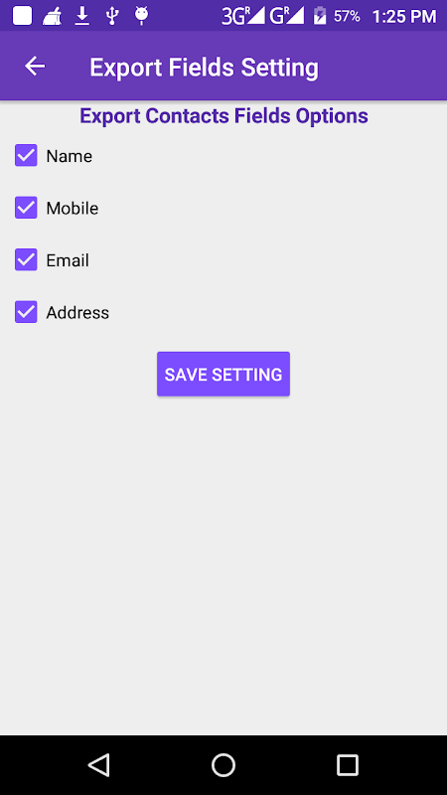Tap the cleaner broom status icon

tap(52, 17)
